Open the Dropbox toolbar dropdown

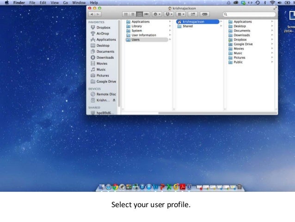click(169, 14)
